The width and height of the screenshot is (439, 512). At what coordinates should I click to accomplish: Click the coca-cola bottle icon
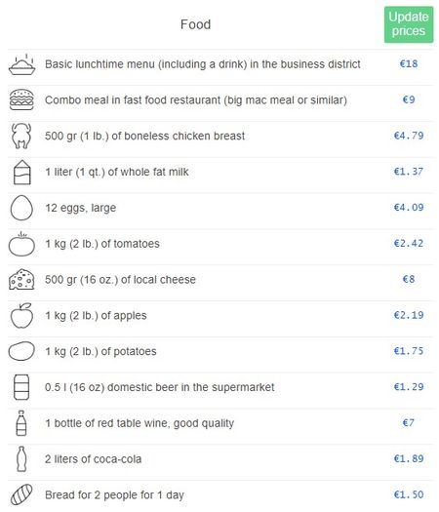(x=21, y=459)
